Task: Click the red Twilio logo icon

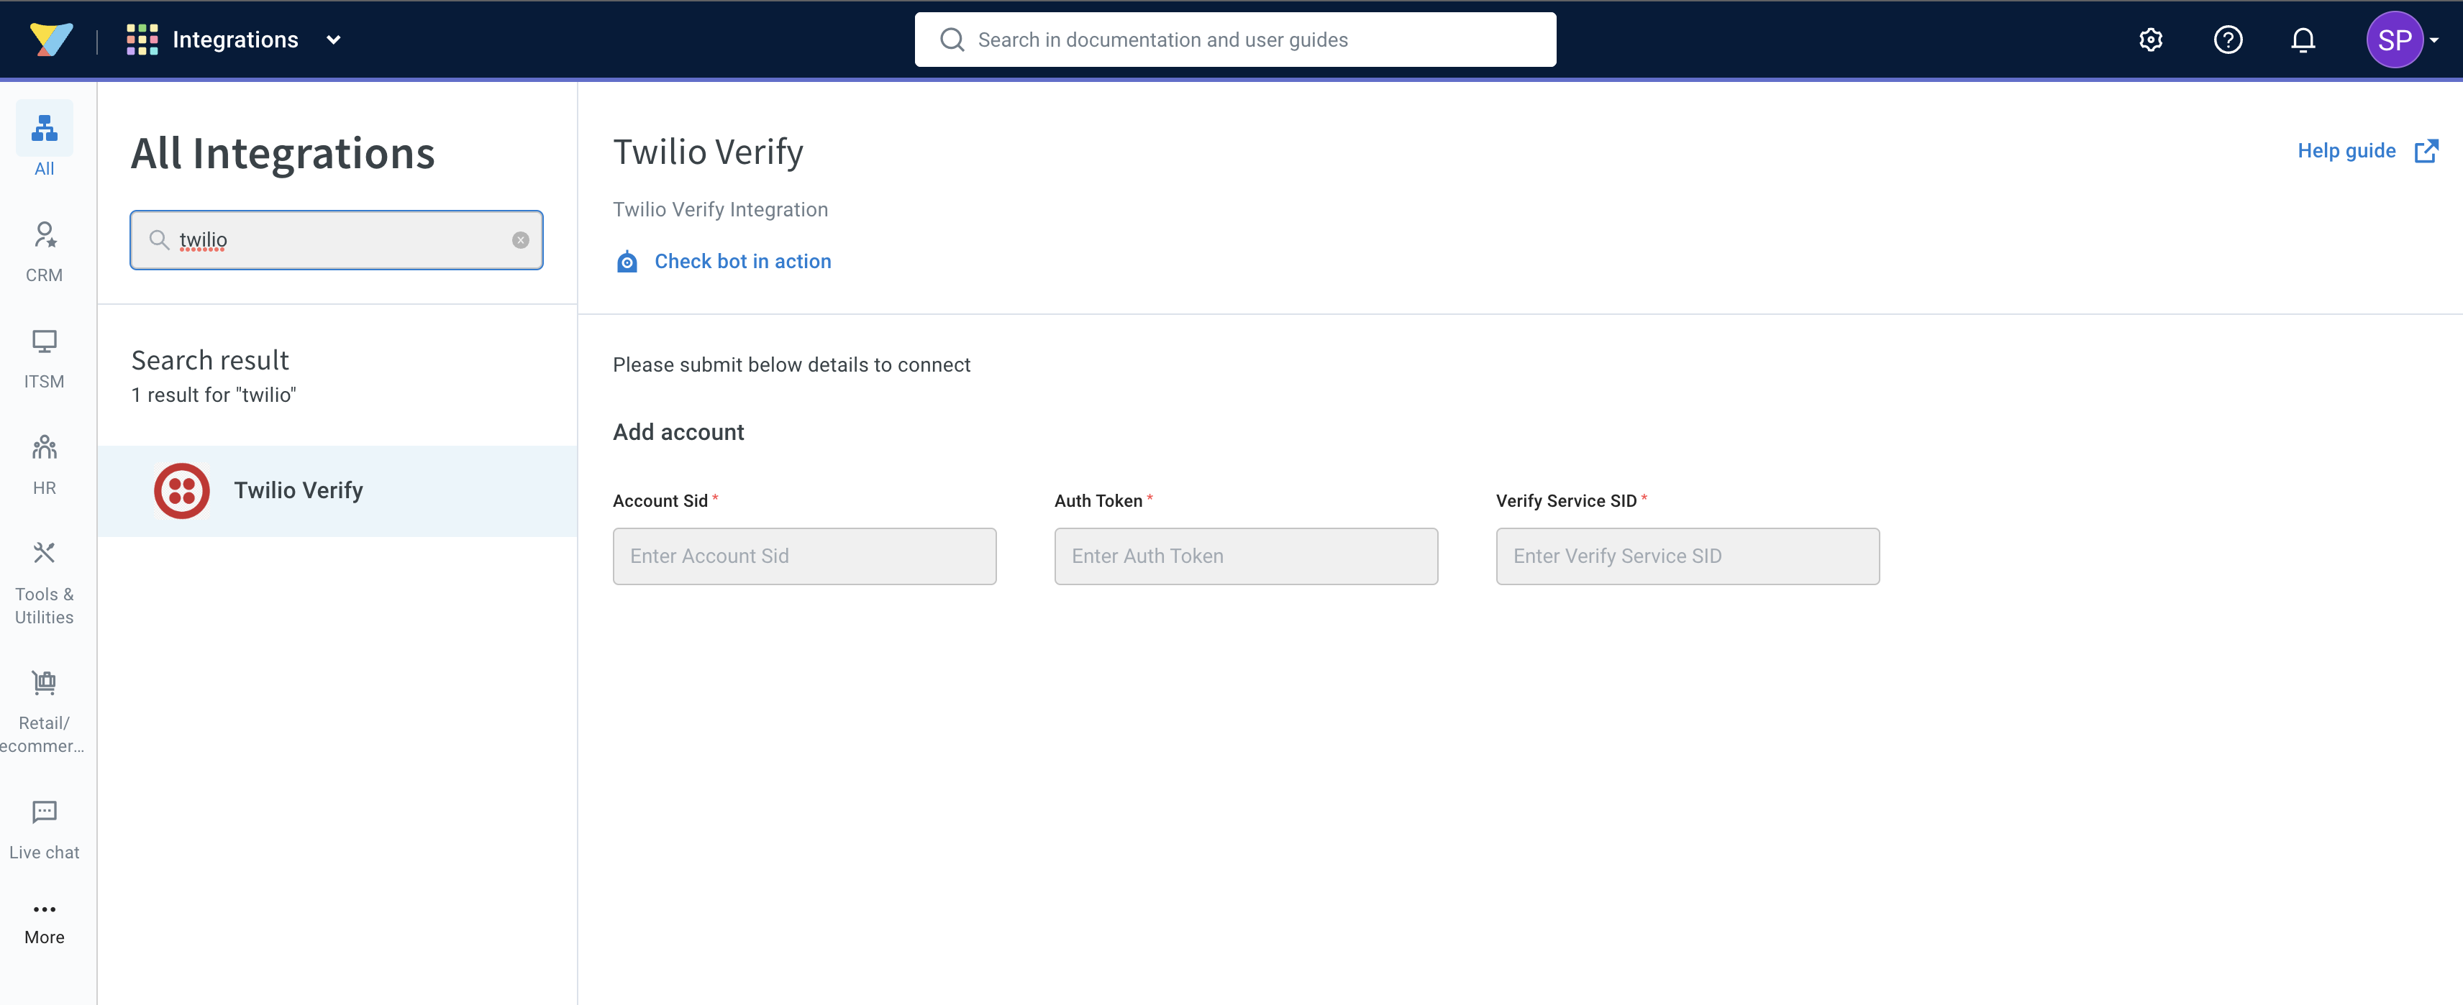Action: [182, 491]
